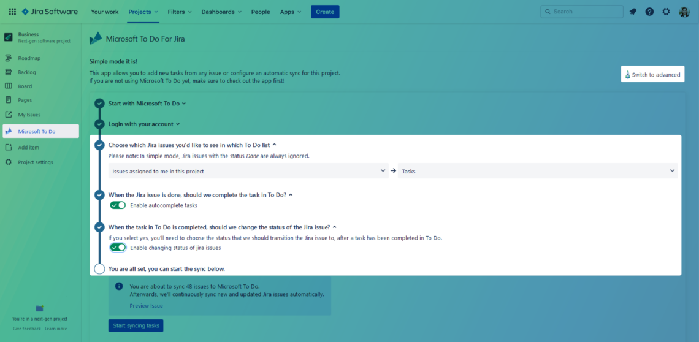Open Issues assigned to me dropdown
699x342 pixels.
point(248,171)
